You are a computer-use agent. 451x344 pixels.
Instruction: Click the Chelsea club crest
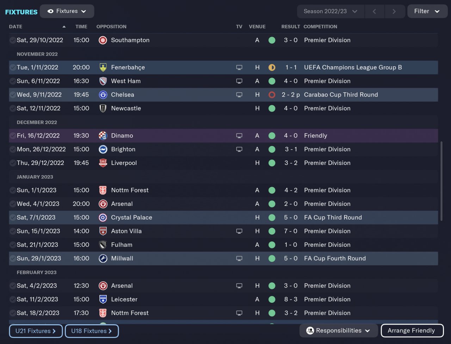(103, 95)
